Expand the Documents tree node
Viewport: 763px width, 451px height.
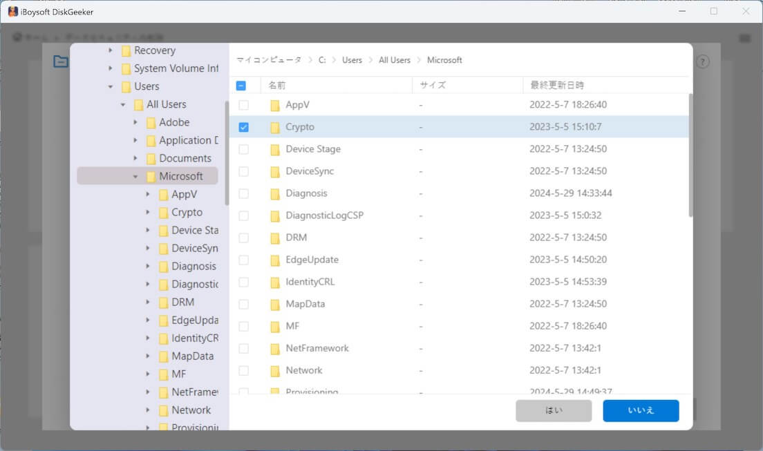pos(135,158)
